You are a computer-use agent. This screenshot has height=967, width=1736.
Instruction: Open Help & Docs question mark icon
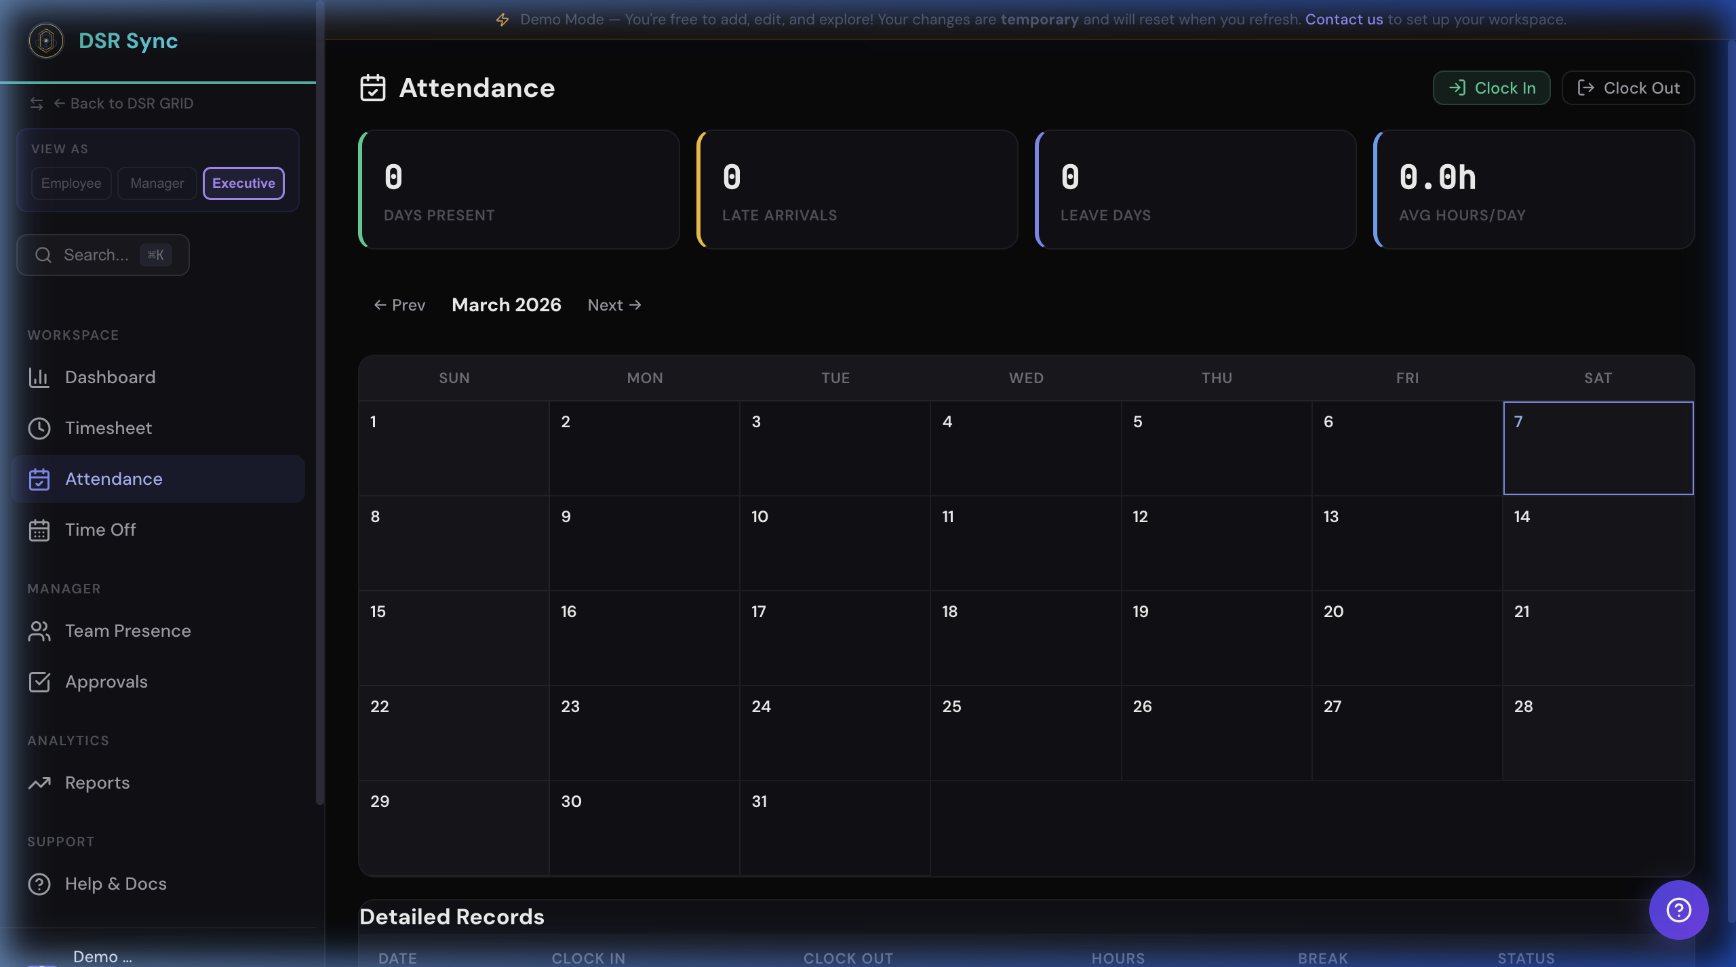[x=39, y=884]
